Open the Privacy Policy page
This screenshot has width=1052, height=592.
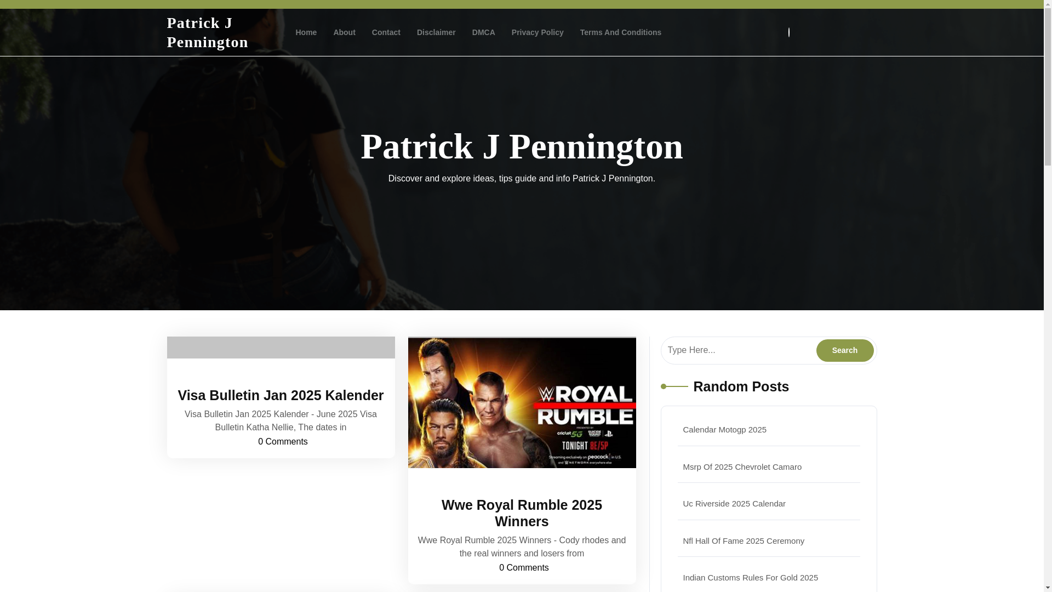(538, 32)
